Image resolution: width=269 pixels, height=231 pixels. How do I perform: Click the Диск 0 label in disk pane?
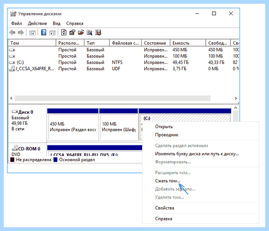(26, 112)
